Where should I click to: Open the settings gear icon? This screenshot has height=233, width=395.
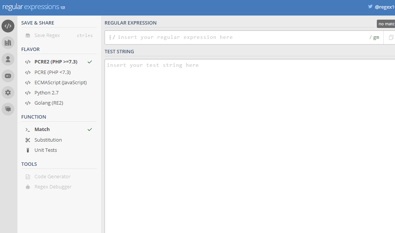[x=8, y=92]
